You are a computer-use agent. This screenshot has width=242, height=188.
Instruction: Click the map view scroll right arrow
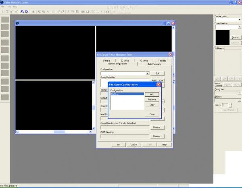click(90, 132)
